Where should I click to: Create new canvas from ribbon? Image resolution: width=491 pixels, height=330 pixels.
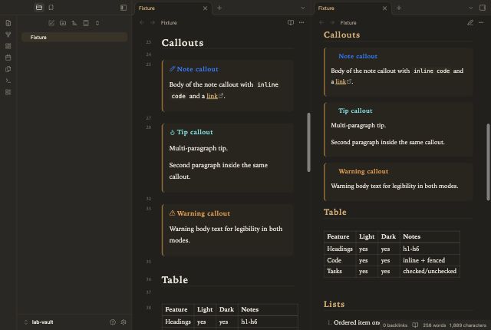(x=8, y=46)
